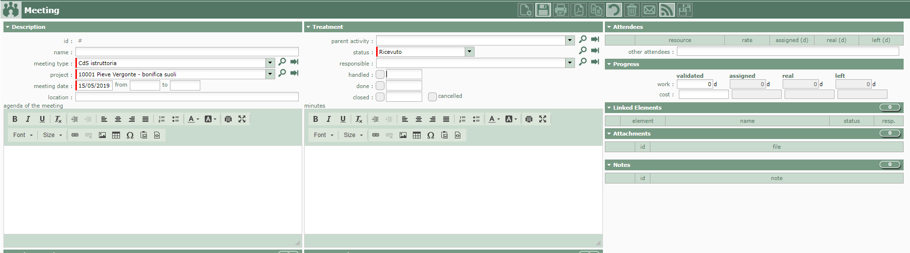
Task: Click the undo arrow icon
Action: pos(614,10)
